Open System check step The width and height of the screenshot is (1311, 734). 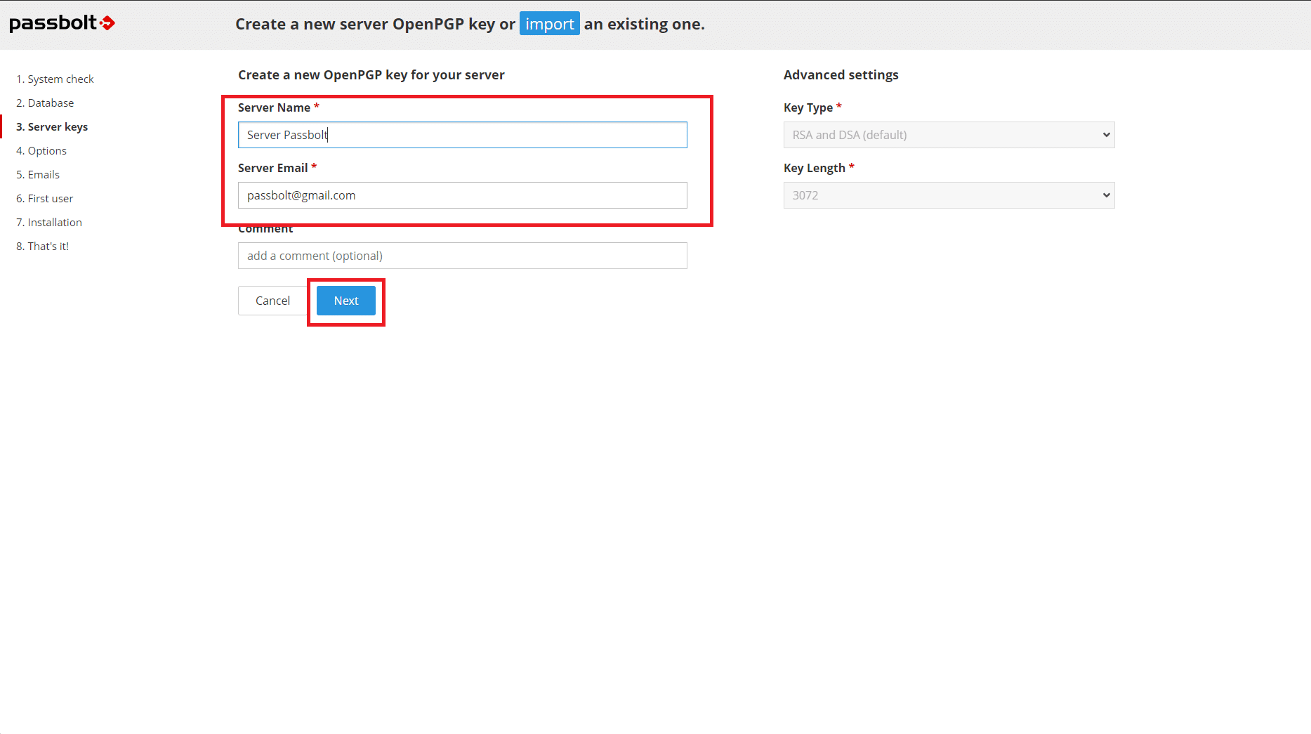[x=55, y=79]
